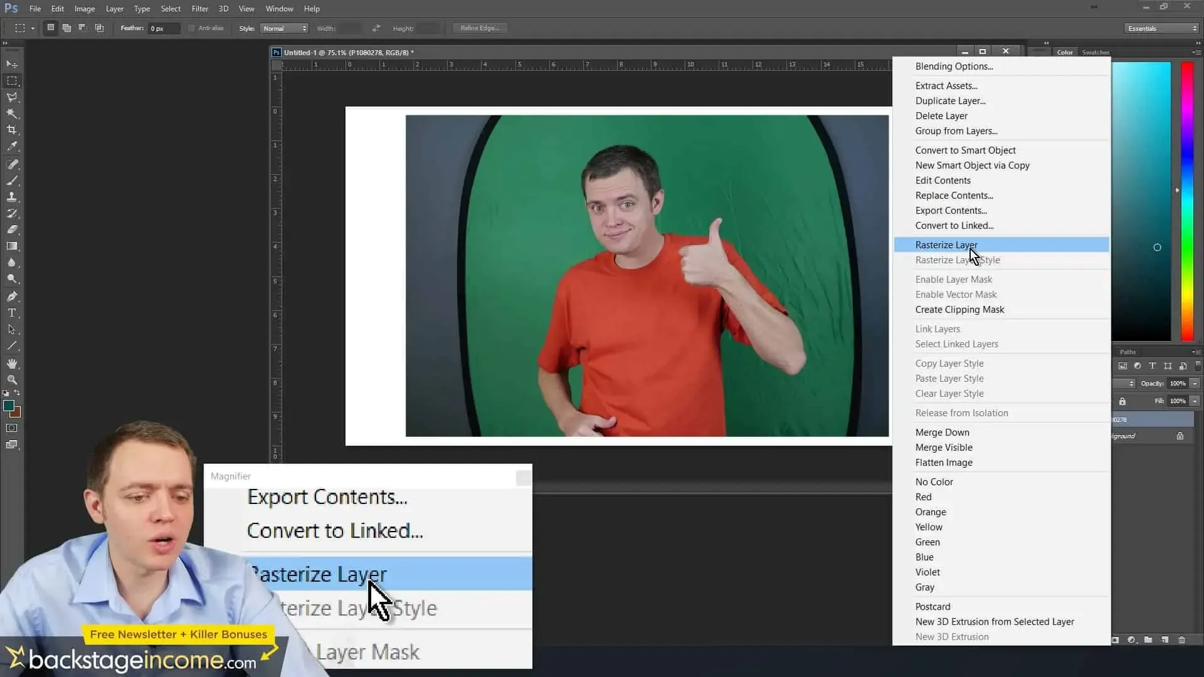Open the Fill percentage dropdown
Screen dimensions: 1204x677
[1195, 401]
